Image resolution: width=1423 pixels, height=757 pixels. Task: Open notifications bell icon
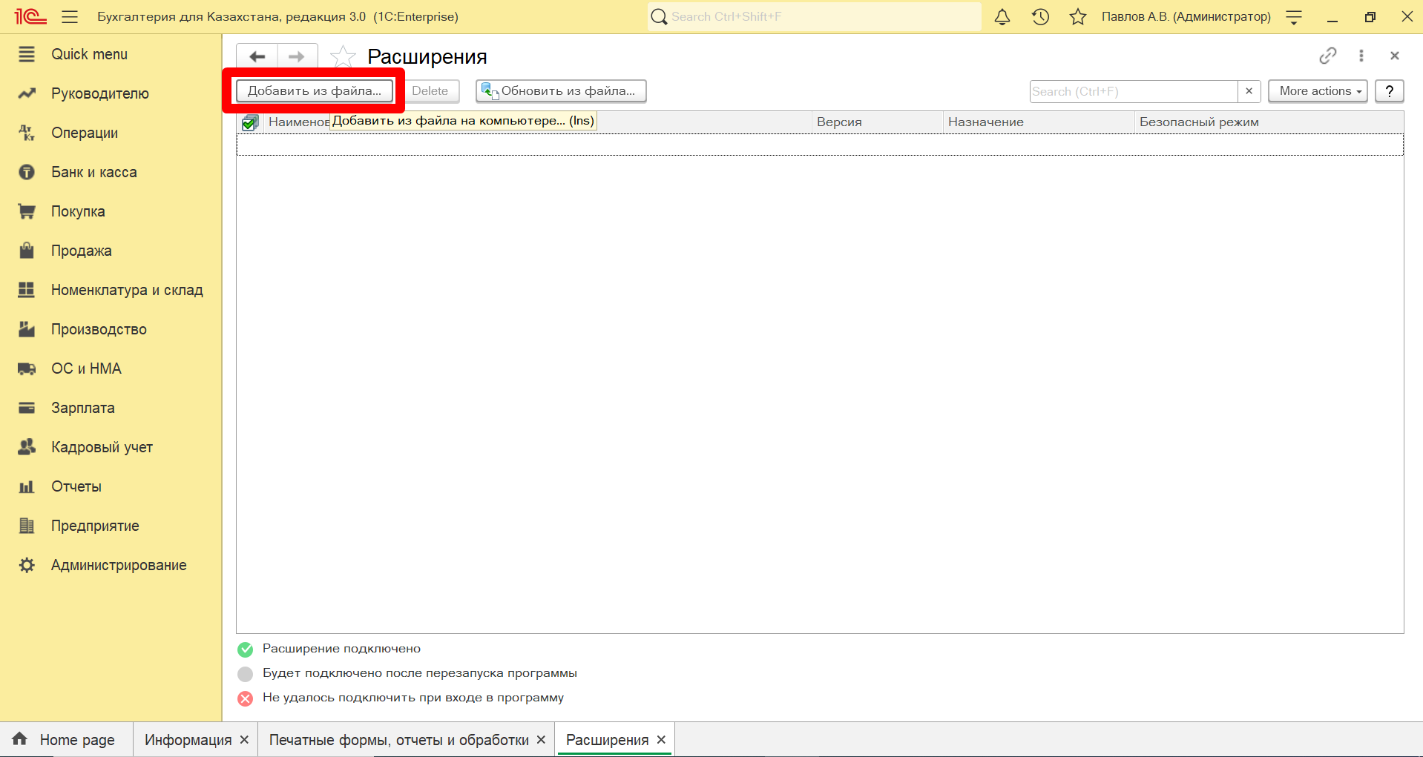tap(1002, 16)
